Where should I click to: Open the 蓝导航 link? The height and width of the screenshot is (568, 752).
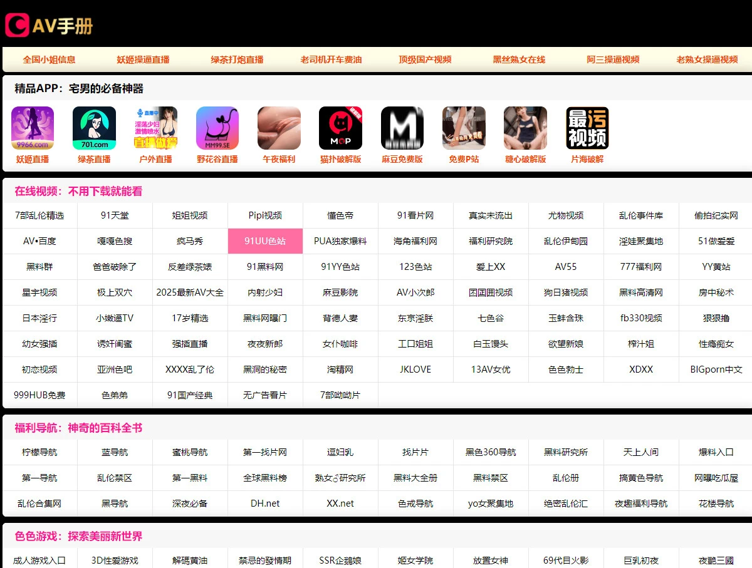pyautogui.click(x=114, y=452)
